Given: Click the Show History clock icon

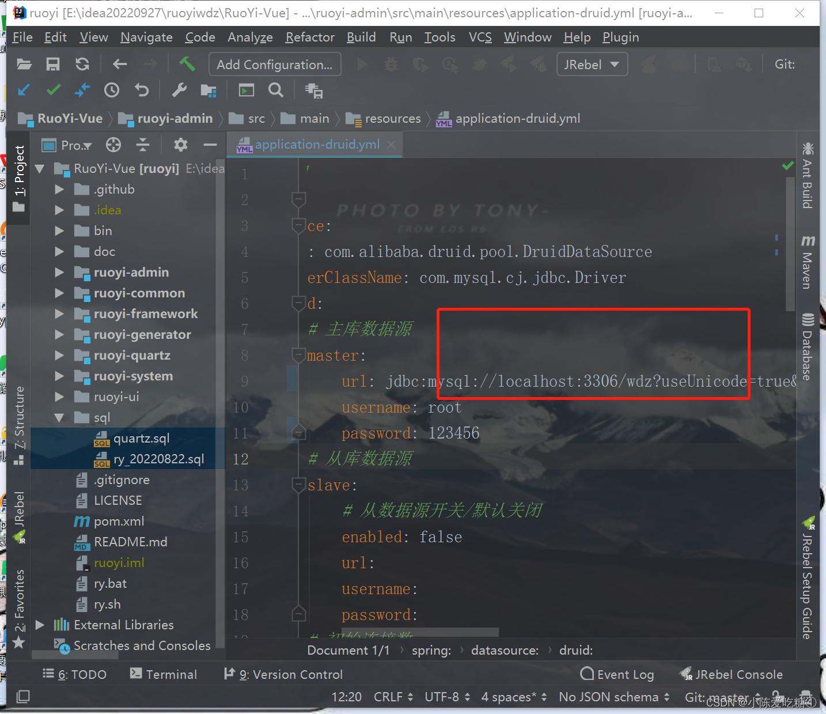Looking at the screenshot, I should coord(112,90).
